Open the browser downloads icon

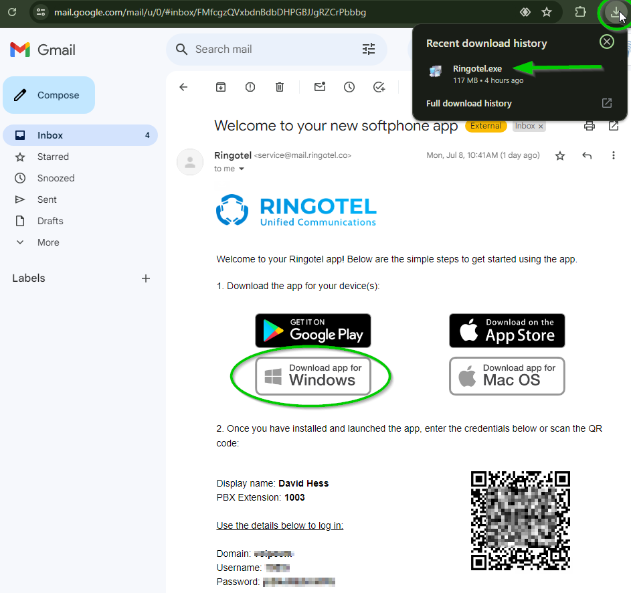(x=616, y=13)
